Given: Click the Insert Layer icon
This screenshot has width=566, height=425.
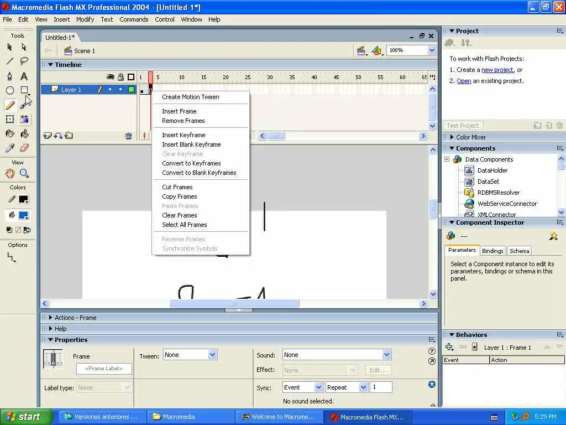Looking at the screenshot, I should [48, 136].
